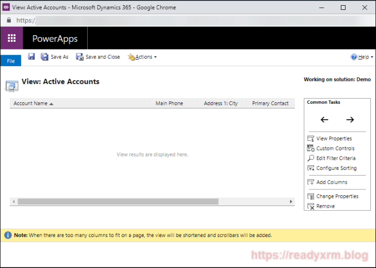
Task: Open Configure Sorting
Action: pos(336,168)
